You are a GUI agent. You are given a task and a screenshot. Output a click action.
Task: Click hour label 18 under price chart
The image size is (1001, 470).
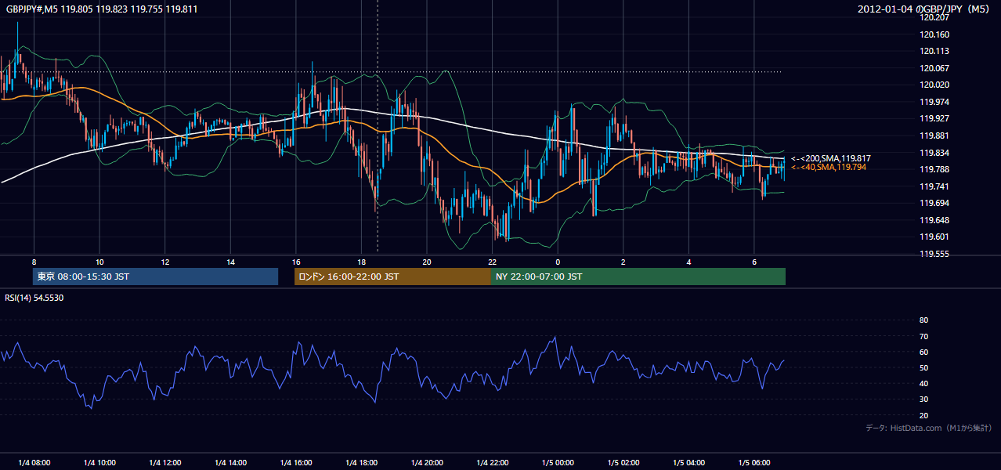tap(361, 262)
